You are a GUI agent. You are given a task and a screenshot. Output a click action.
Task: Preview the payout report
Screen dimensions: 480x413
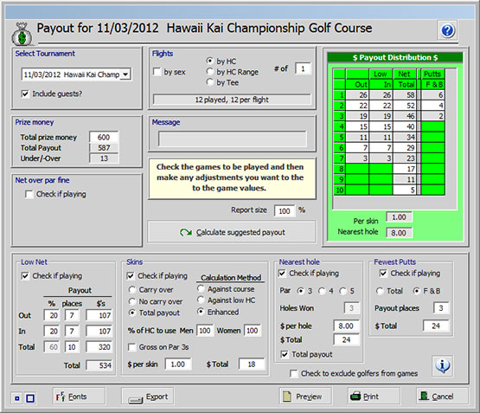305,397
